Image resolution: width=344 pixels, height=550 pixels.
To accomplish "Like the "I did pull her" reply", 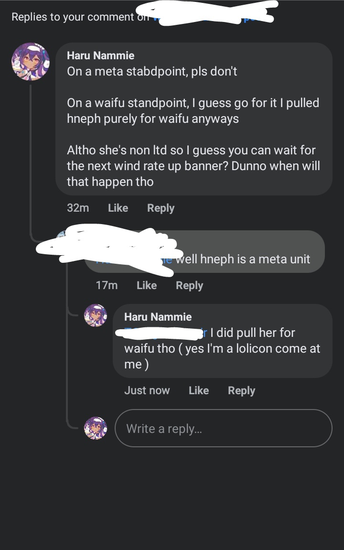I will (199, 390).
